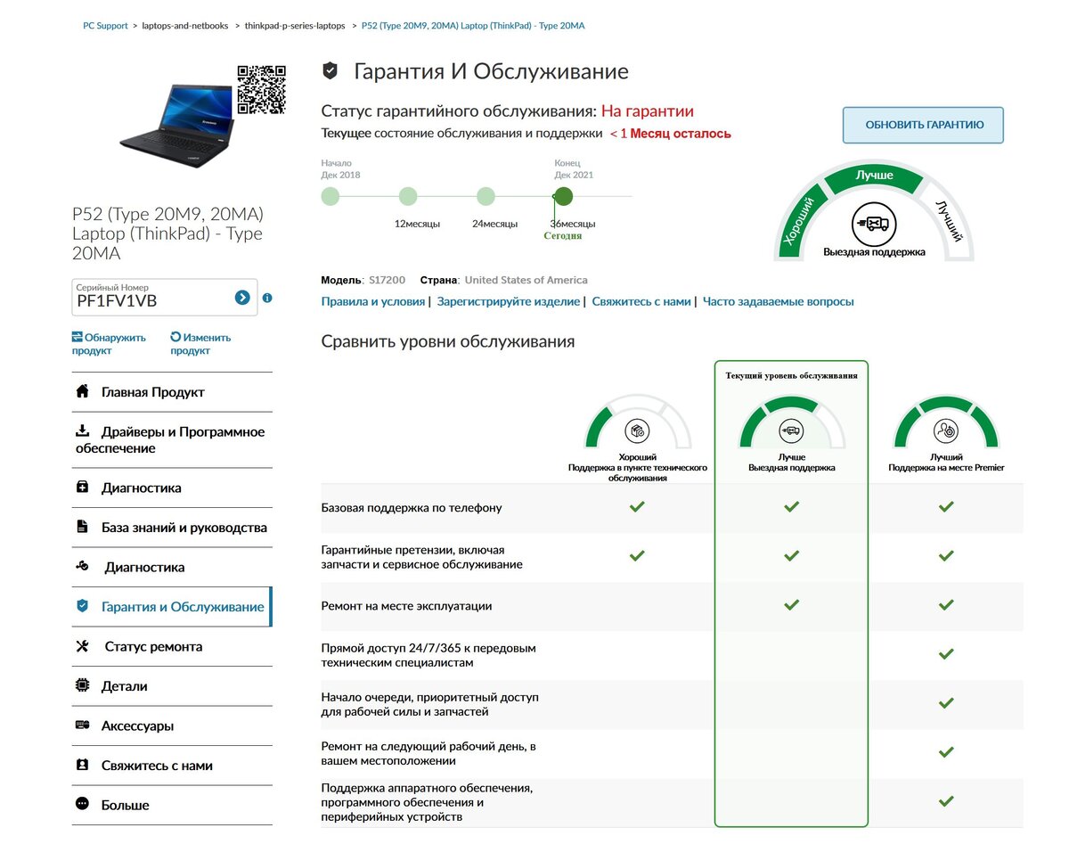Select Лучший segment of large gauge
Screen dimensions: 1069x844
(x=948, y=219)
